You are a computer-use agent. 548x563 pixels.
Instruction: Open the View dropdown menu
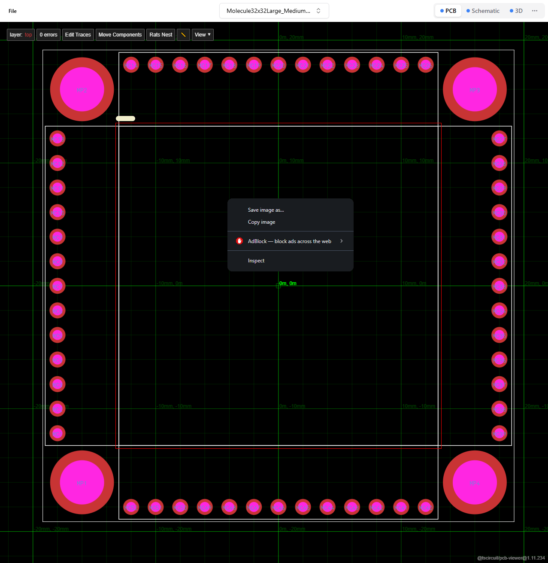point(203,35)
